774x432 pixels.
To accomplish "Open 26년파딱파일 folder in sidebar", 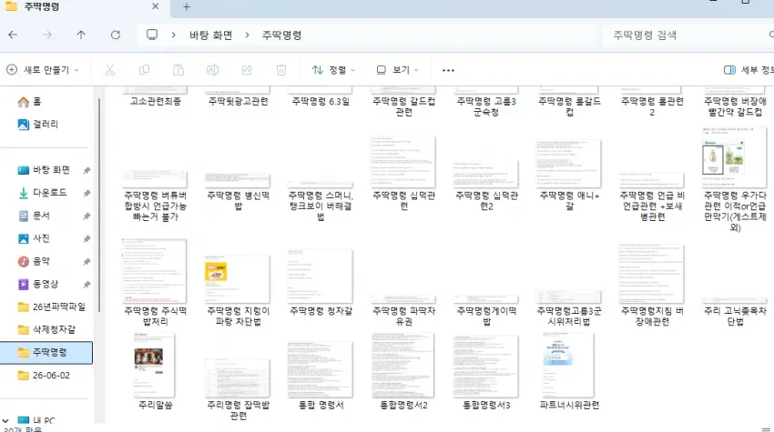I will 51,306.
